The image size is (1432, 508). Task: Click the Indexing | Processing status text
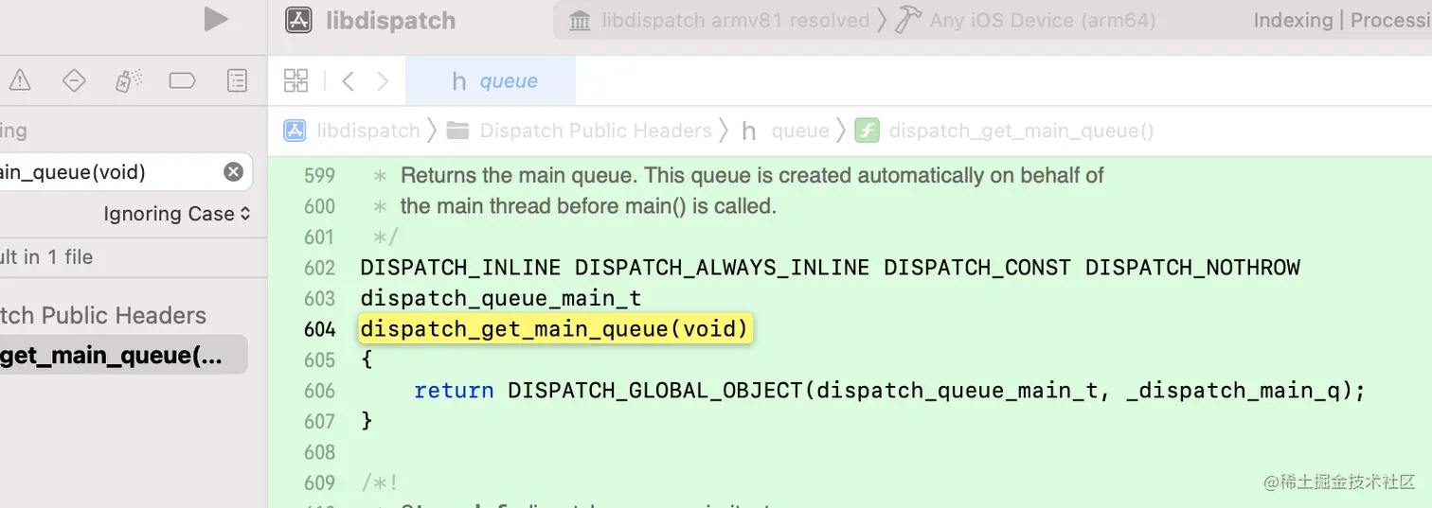1342,20
